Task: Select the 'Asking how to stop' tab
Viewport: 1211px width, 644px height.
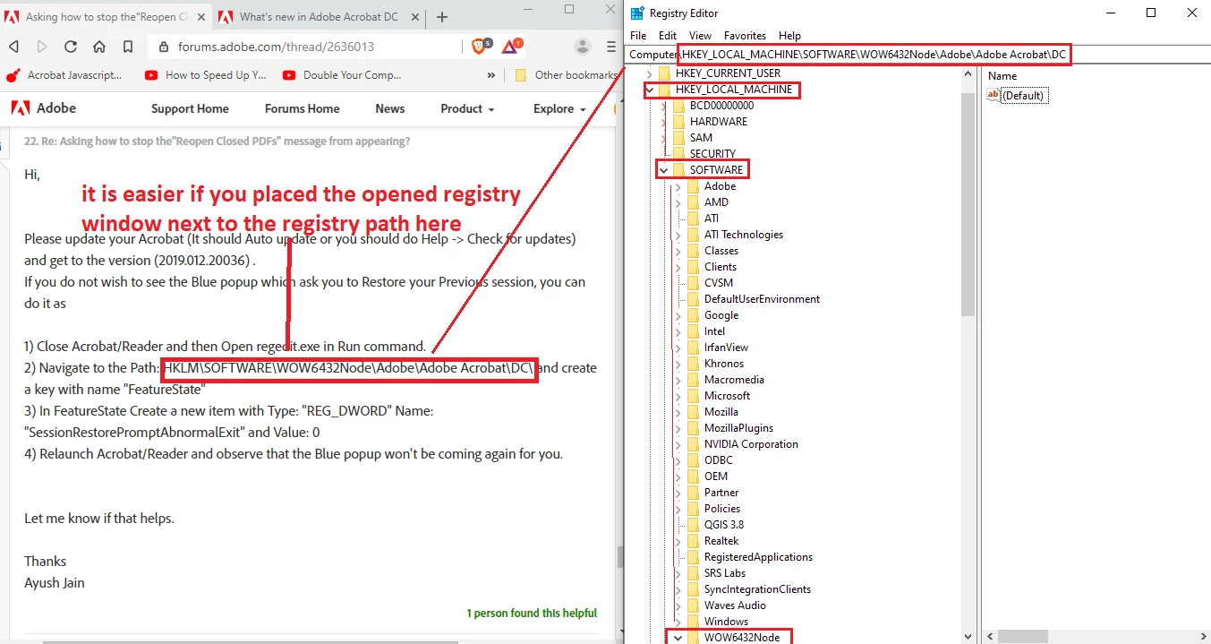Action: (107, 17)
